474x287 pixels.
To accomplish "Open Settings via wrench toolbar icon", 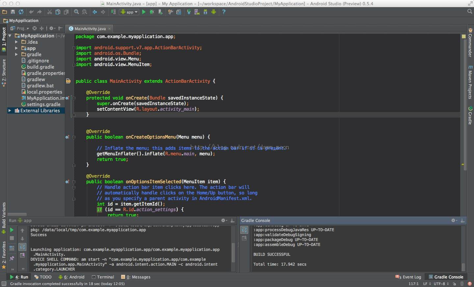I will click(171, 12).
